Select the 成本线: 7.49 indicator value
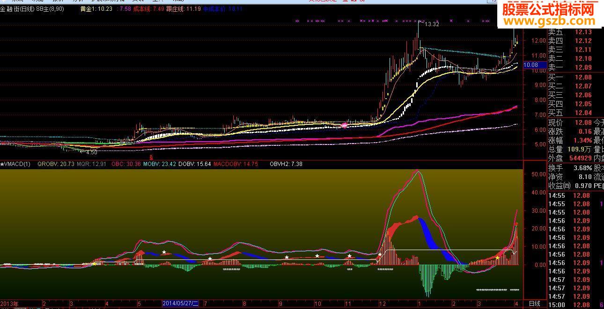The height and width of the screenshot is (309, 604). (x=148, y=9)
